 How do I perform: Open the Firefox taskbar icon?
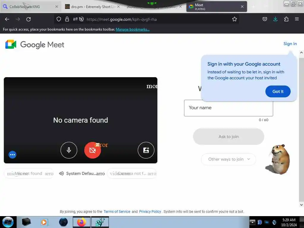click(81, 222)
